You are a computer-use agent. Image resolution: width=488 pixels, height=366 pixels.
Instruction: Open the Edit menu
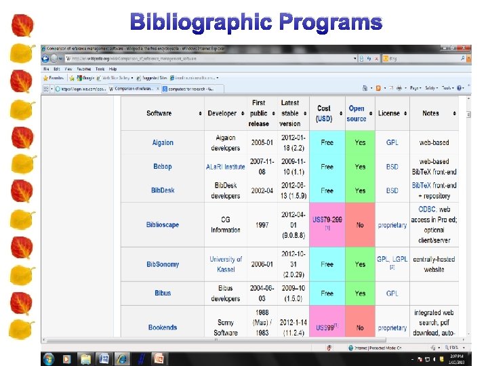point(57,68)
